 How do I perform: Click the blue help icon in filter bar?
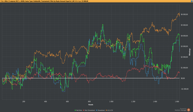click(192, 1)
